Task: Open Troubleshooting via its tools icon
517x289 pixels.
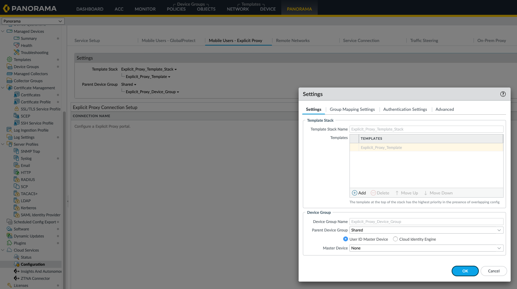Action: click(x=17, y=53)
